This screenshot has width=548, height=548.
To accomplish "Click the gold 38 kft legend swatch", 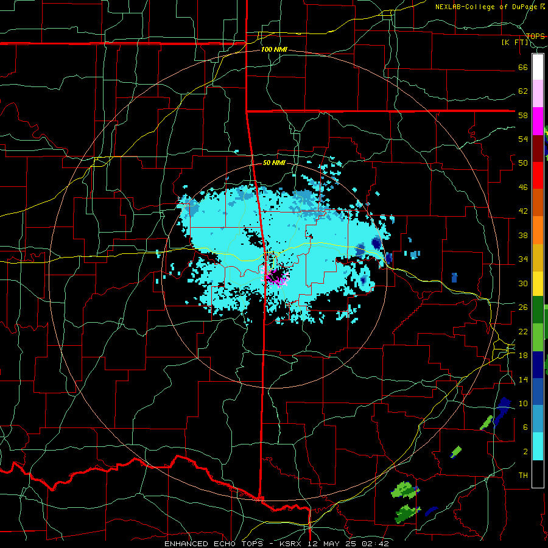I will pos(538,257).
